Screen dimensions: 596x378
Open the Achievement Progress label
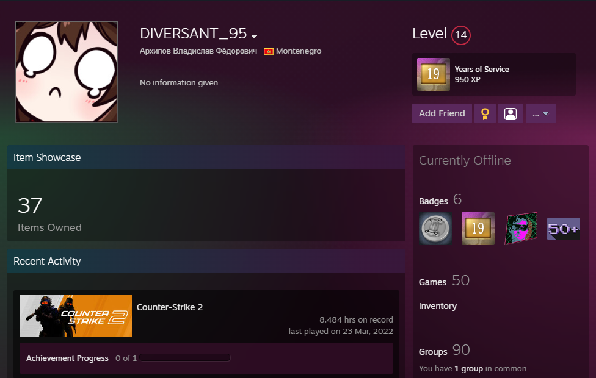[x=67, y=358]
